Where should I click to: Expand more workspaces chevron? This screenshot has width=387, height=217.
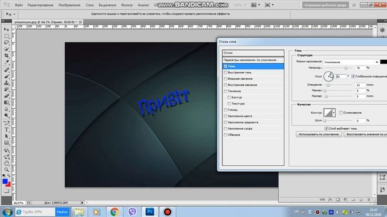pyautogui.click(x=354, y=5)
